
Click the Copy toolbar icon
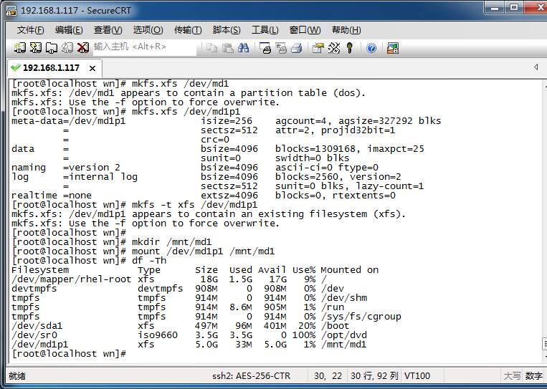[x=211, y=48]
